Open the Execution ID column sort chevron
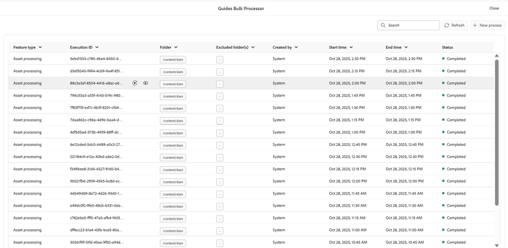Image resolution: width=508 pixels, height=248 pixels. [x=97, y=47]
